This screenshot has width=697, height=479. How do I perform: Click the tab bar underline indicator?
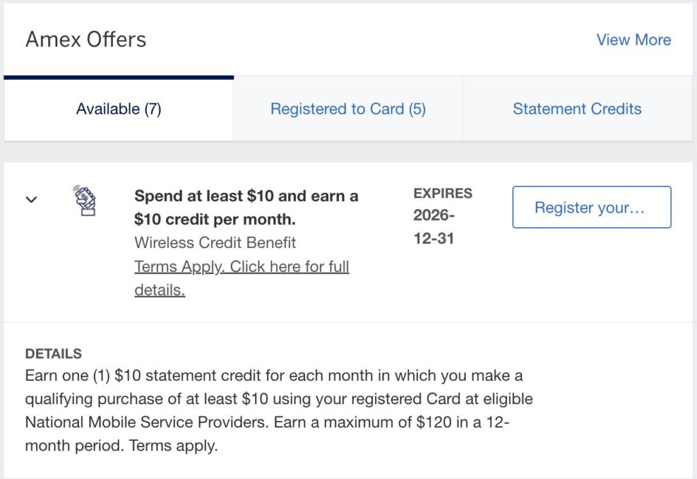pos(118,77)
